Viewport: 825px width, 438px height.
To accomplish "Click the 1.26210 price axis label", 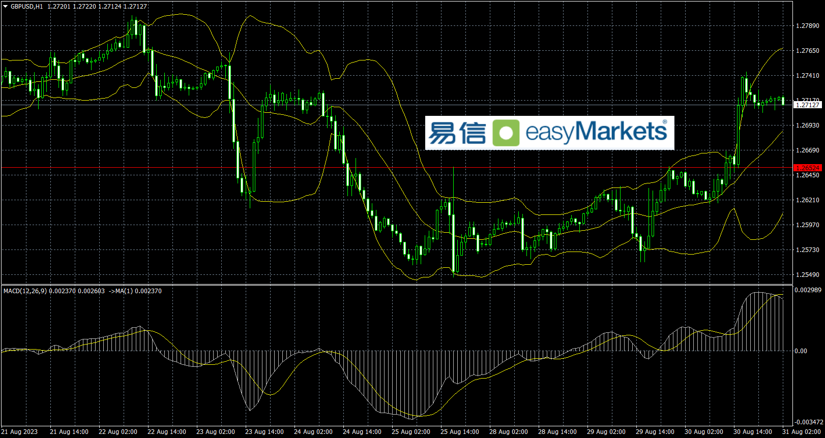I will [808, 200].
